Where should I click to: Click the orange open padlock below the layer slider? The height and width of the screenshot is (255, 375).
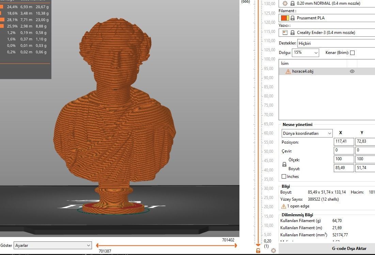[x=258, y=251]
